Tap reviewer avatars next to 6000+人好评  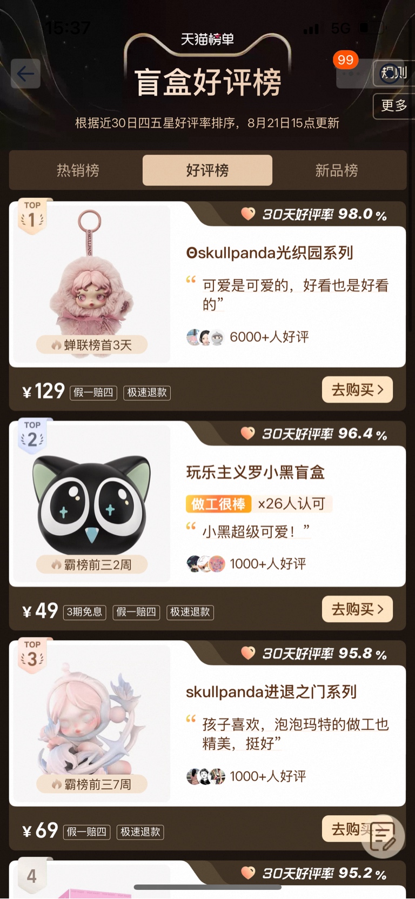(205, 337)
